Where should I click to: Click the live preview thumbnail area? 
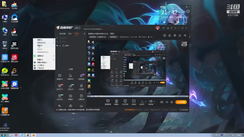pyautogui.click(x=138, y=68)
